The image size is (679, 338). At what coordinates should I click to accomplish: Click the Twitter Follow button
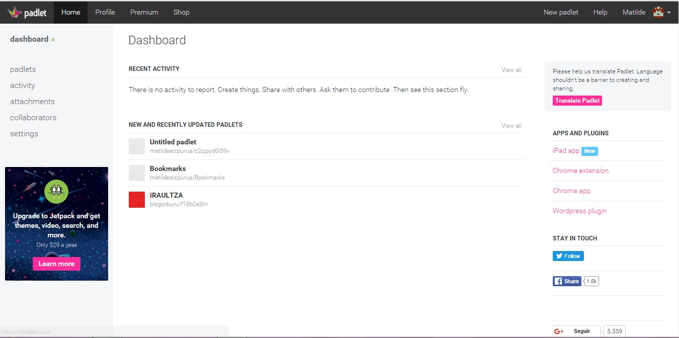pyautogui.click(x=568, y=256)
